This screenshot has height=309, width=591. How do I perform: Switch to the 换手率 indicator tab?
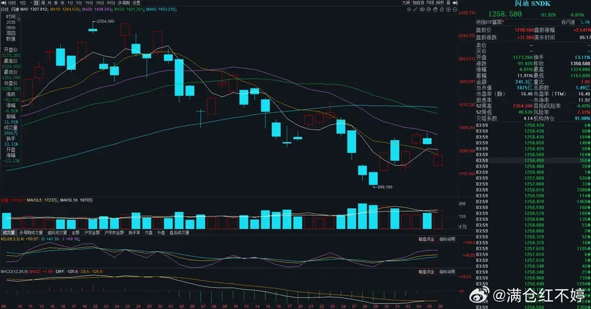(x=134, y=233)
